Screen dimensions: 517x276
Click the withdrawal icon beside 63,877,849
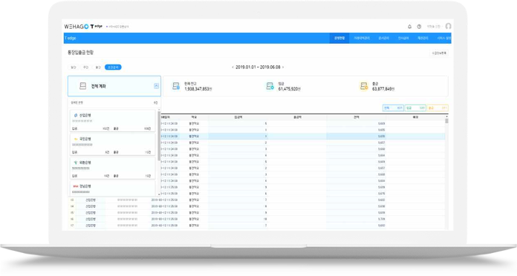coord(364,86)
